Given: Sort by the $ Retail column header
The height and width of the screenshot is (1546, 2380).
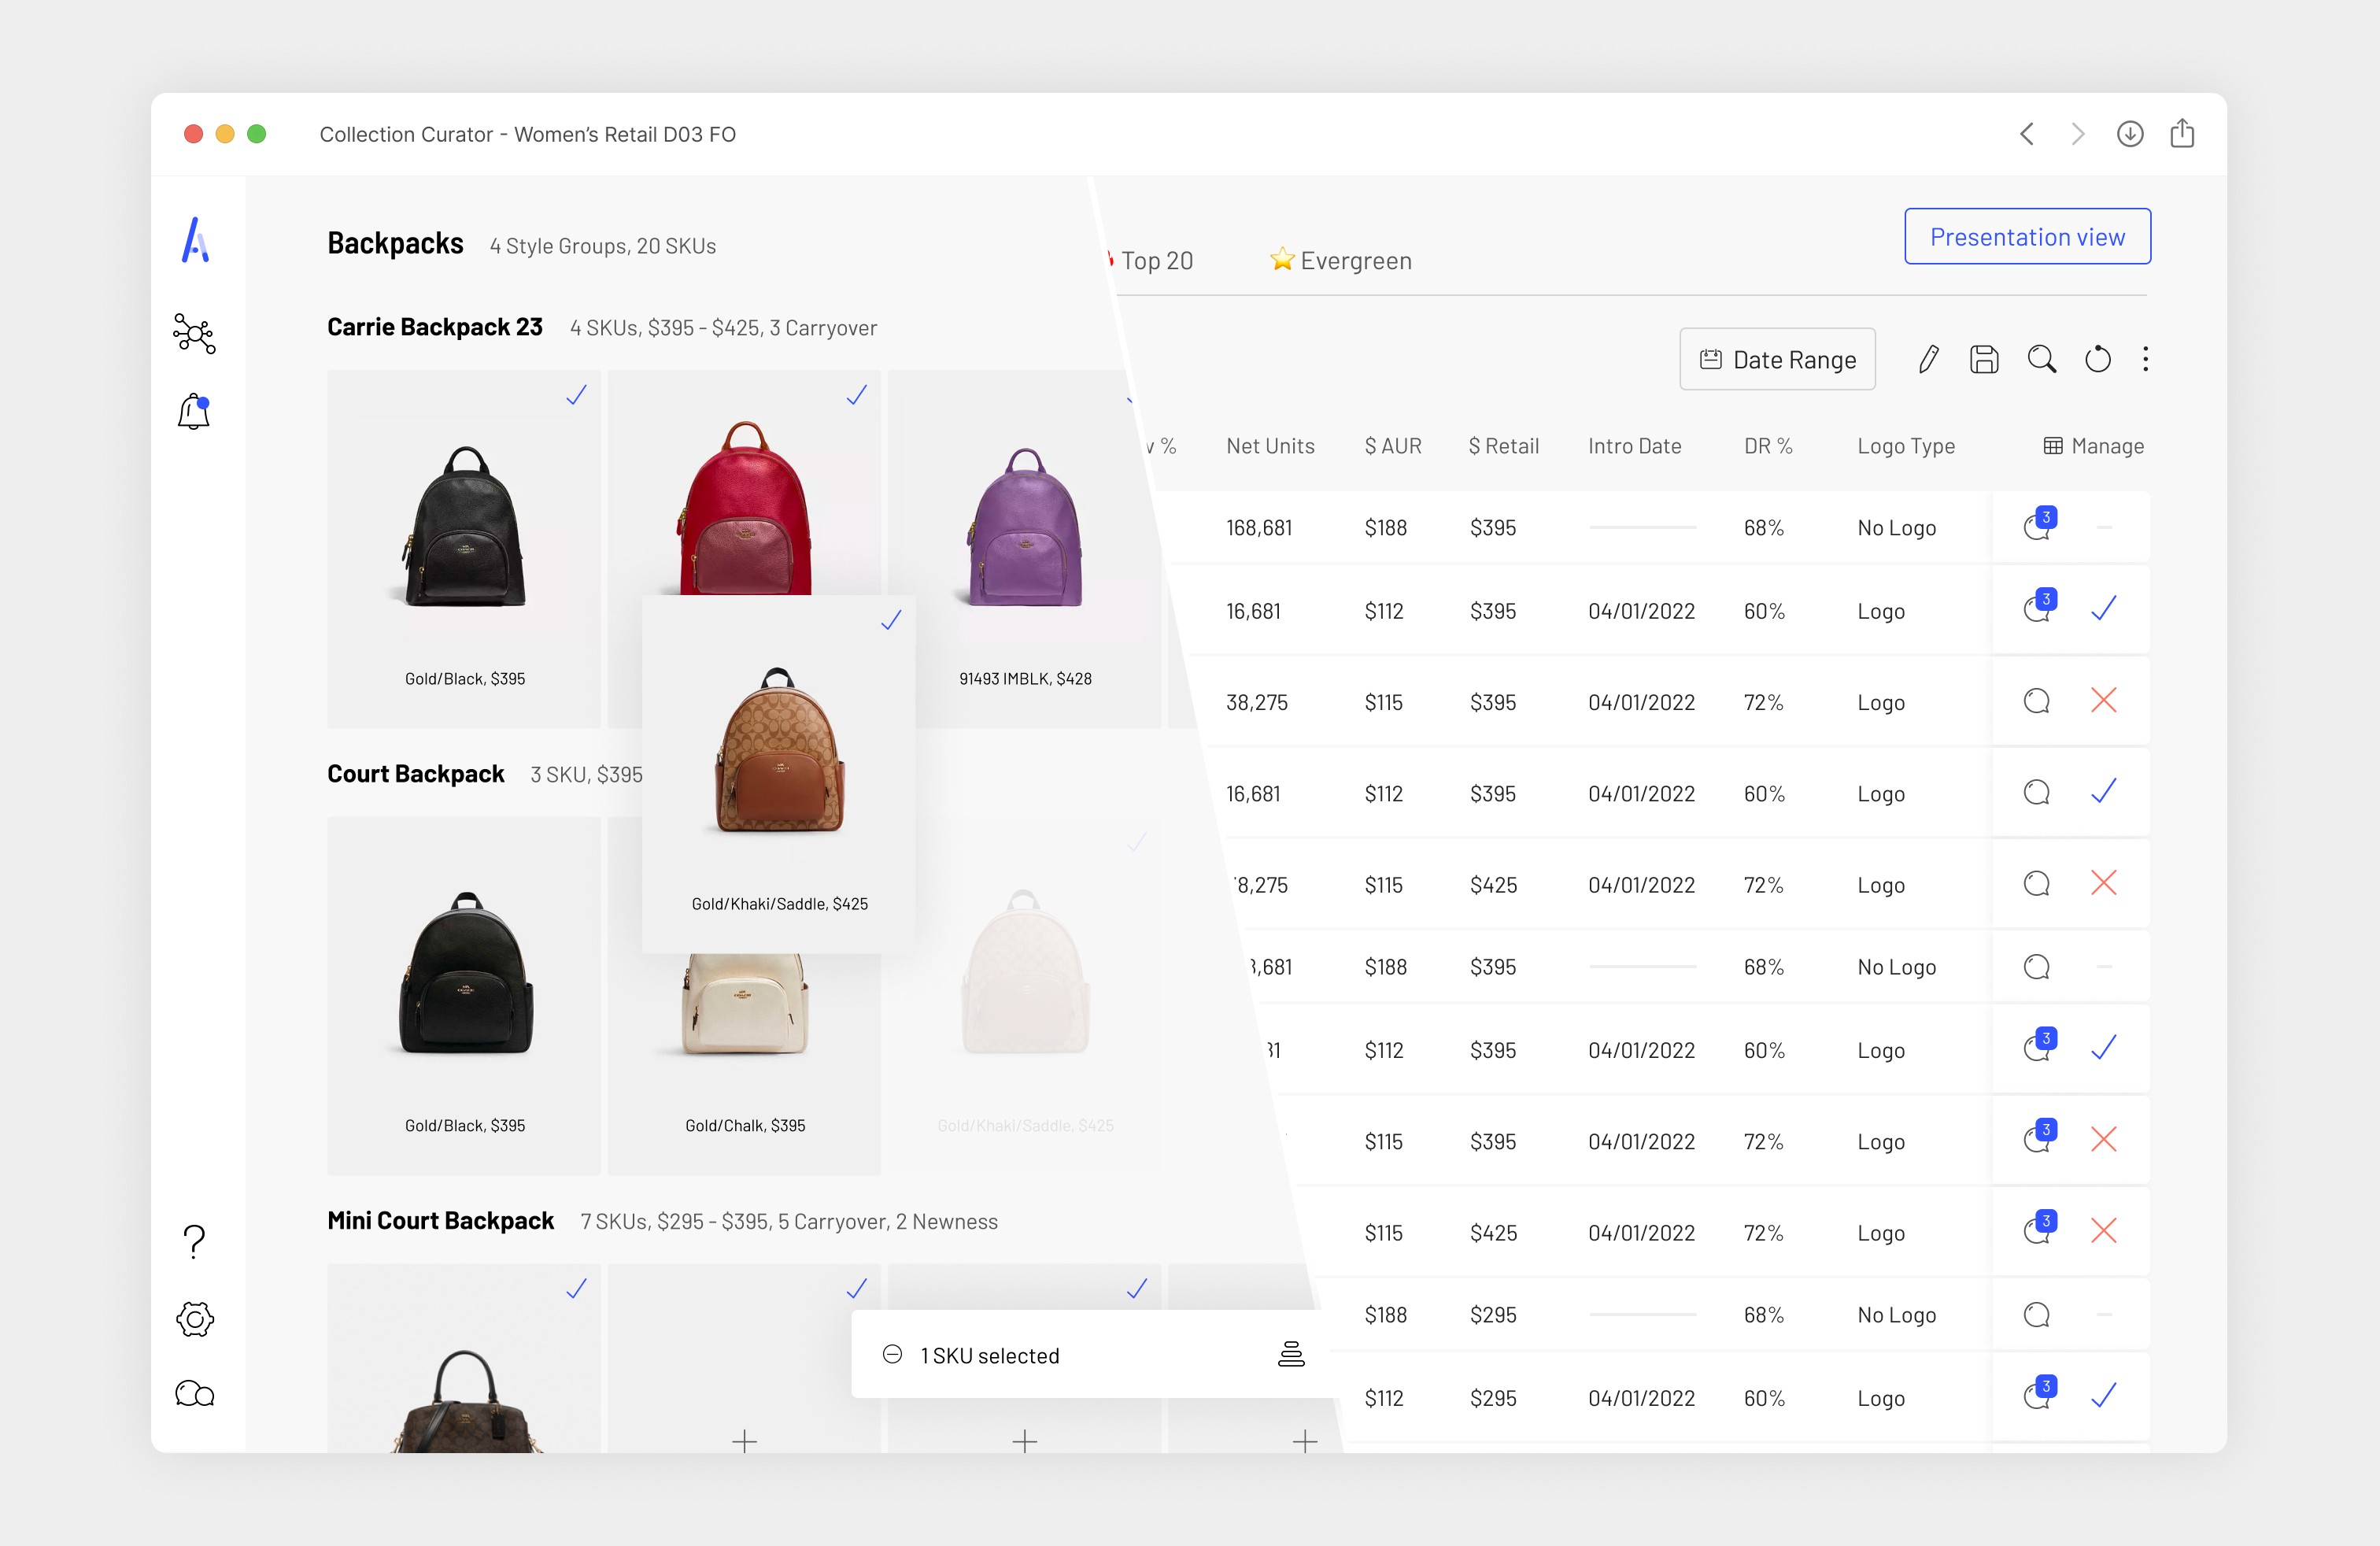Looking at the screenshot, I should pos(1504,446).
